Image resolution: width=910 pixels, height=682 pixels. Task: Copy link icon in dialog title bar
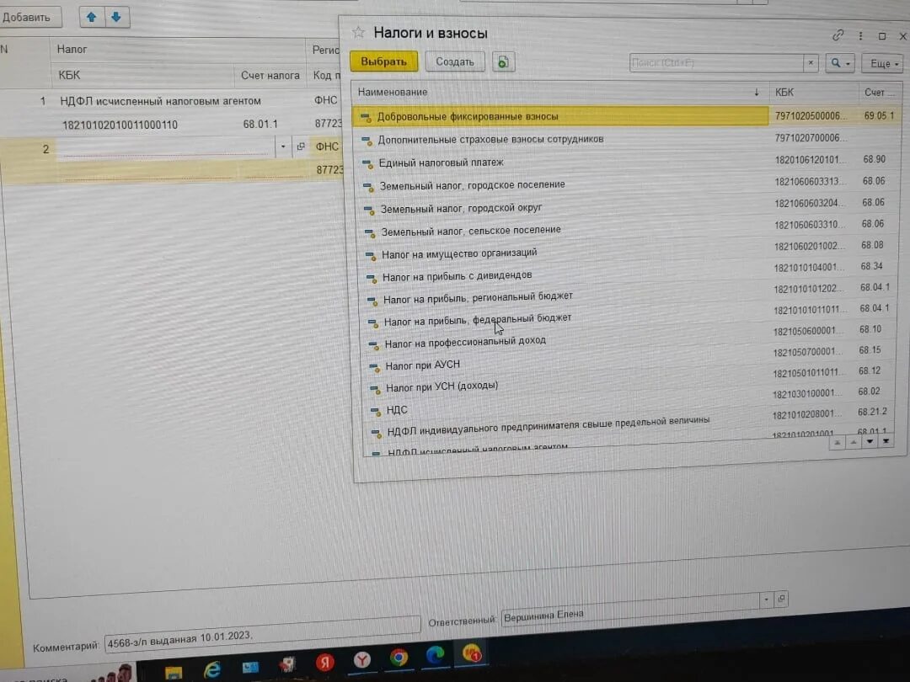click(x=838, y=35)
